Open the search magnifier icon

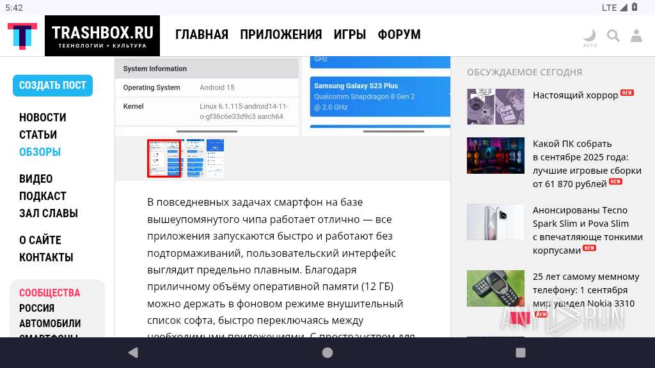(x=613, y=36)
